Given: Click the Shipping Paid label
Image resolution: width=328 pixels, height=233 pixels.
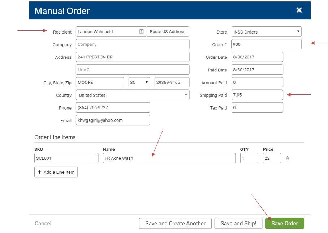Looking at the screenshot, I should (213, 96).
